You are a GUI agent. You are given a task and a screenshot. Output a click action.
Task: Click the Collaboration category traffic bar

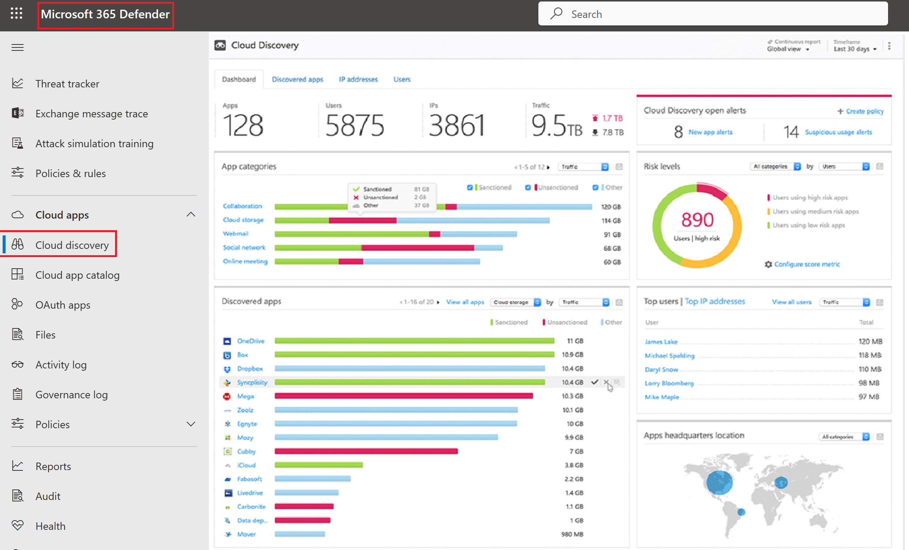click(x=433, y=207)
